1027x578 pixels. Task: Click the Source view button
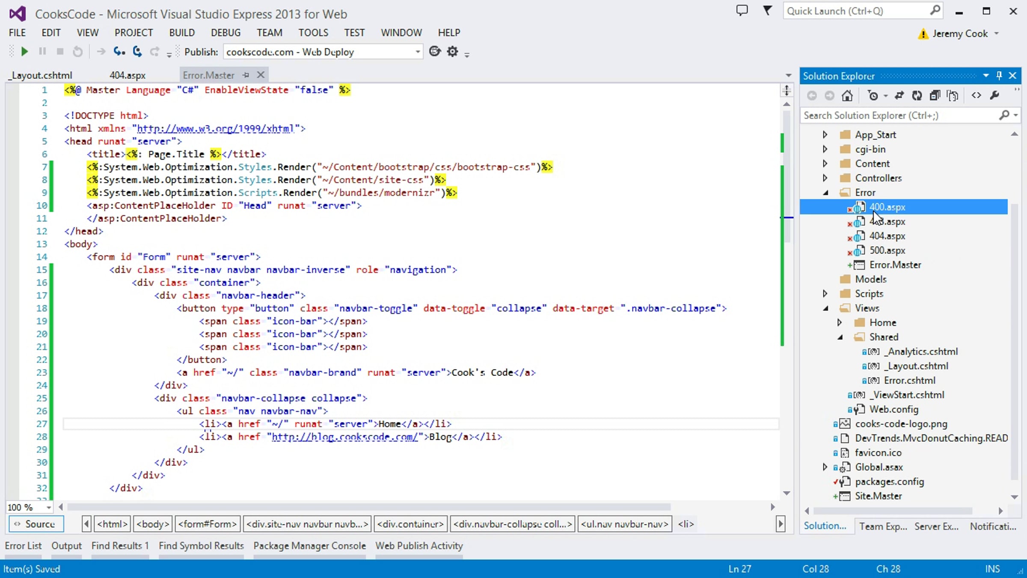tap(36, 524)
